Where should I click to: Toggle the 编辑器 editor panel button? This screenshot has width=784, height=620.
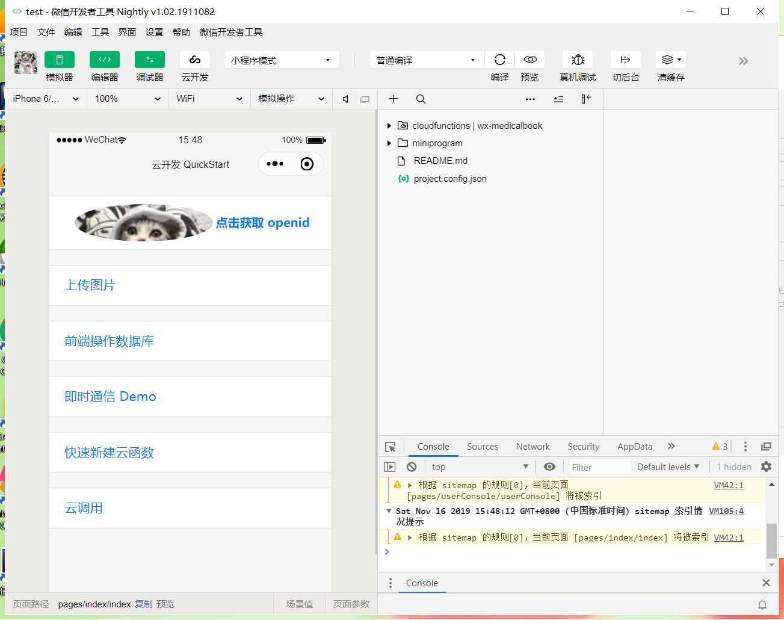[105, 60]
